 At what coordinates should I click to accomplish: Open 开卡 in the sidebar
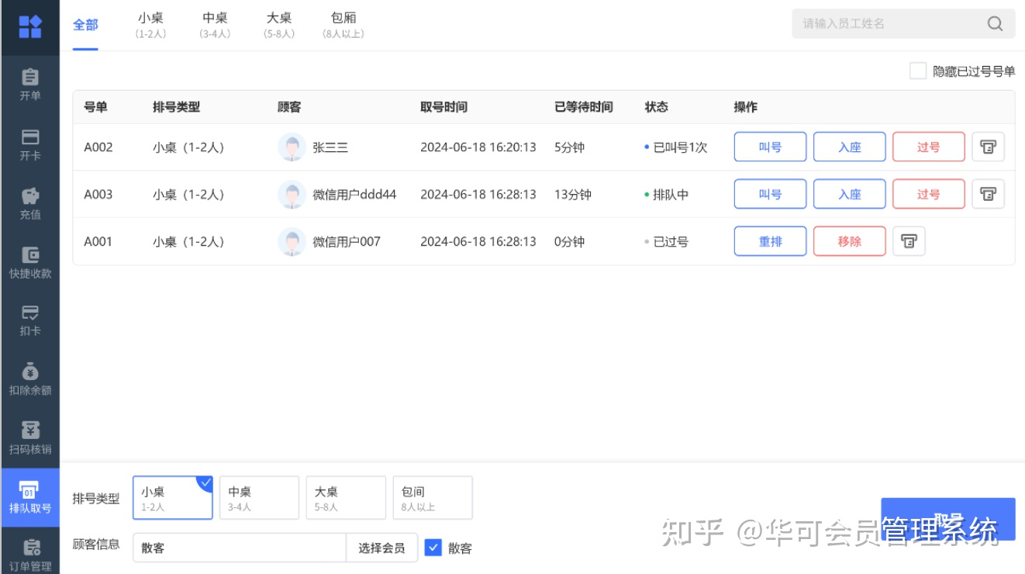[30, 144]
